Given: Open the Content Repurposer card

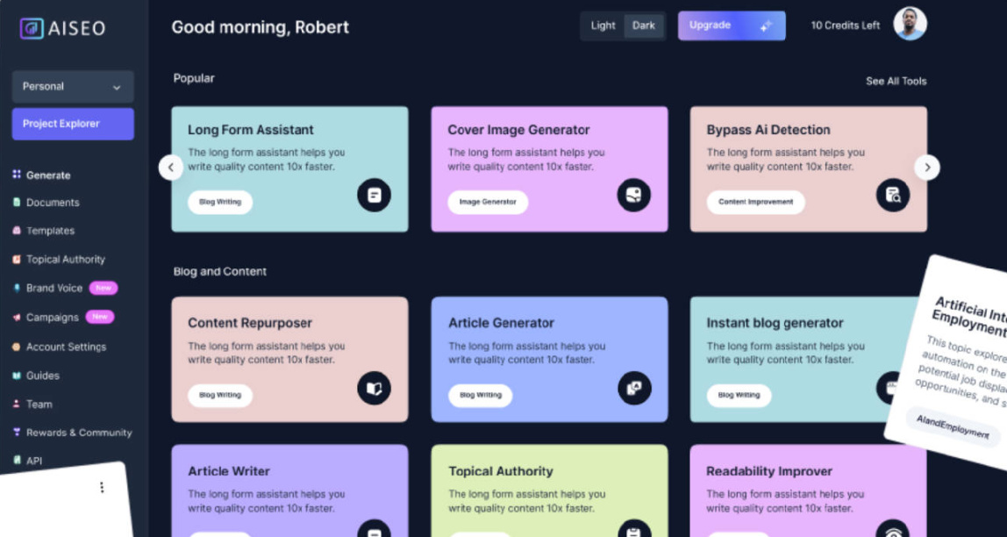Looking at the screenshot, I should point(289,359).
